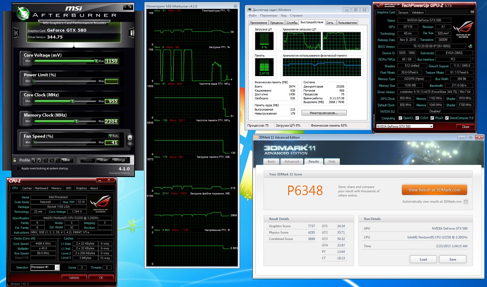Click the Core Clock slider handle
Screen dimensions: 487x287
point(73,101)
